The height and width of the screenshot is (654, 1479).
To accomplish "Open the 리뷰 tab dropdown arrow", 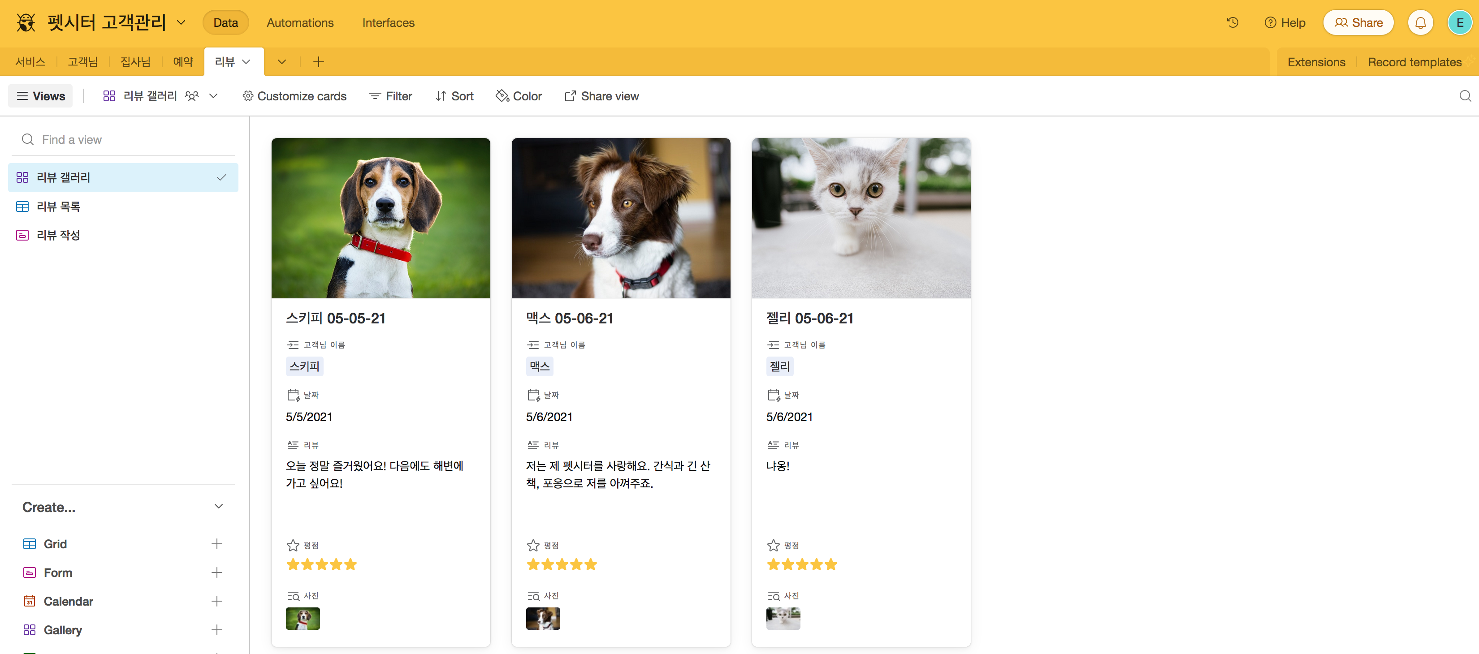I will [x=246, y=62].
